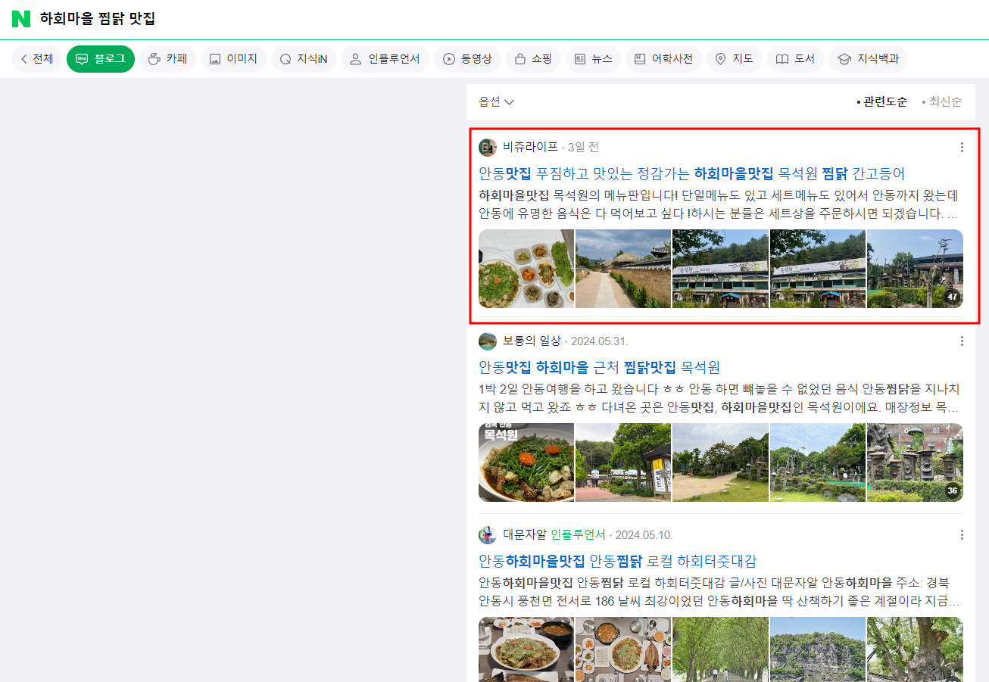Screen dimensions: 989x682
Task: Open the 하회마을 근처 찜닭맛집 목석원 post
Action: click(x=599, y=368)
